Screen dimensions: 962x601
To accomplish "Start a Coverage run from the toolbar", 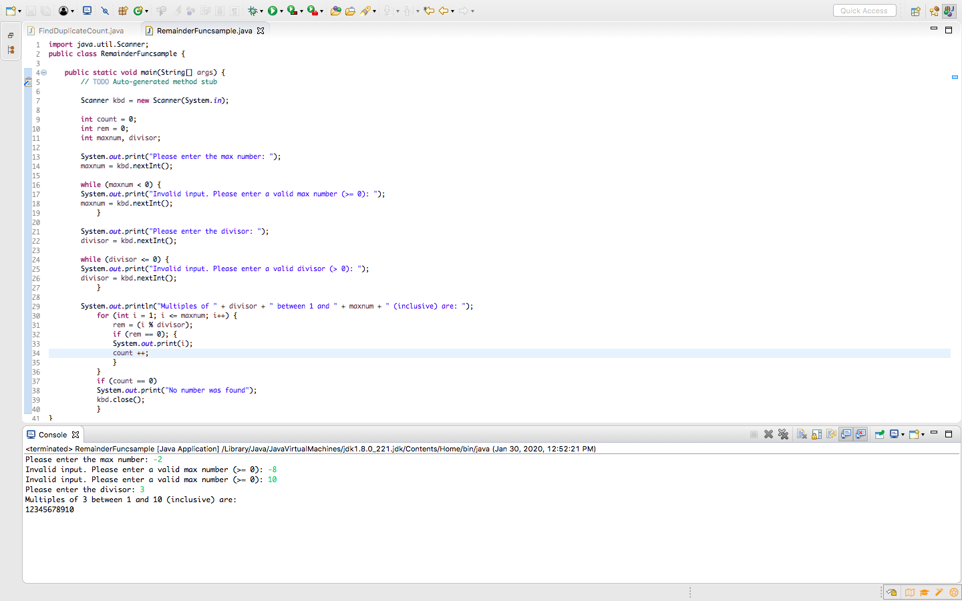I will tap(292, 11).
